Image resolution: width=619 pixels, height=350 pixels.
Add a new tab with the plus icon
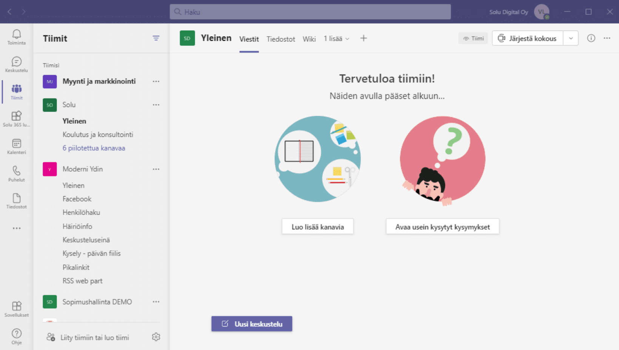[363, 38]
